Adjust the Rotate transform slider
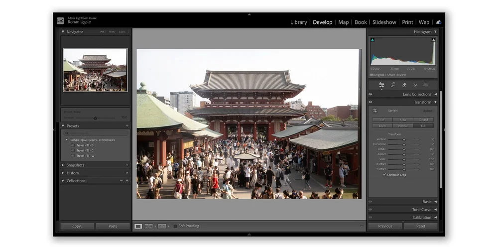 tap(404, 149)
